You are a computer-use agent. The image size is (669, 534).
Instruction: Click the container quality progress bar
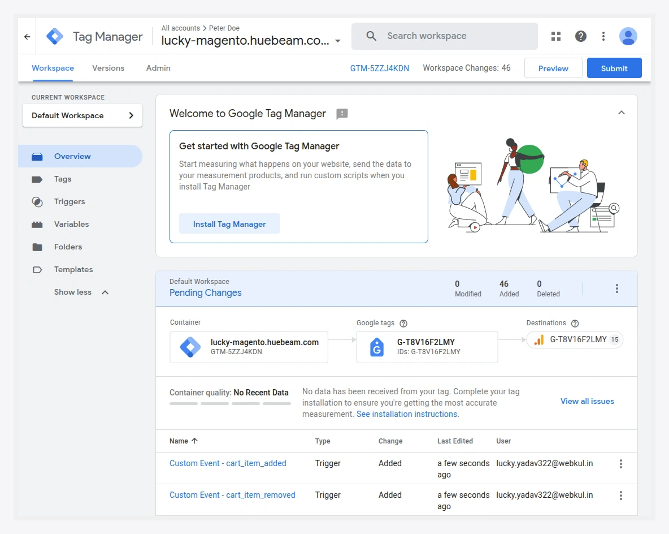pyautogui.click(x=230, y=403)
